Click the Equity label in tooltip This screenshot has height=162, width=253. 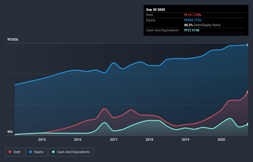[x=151, y=20]
